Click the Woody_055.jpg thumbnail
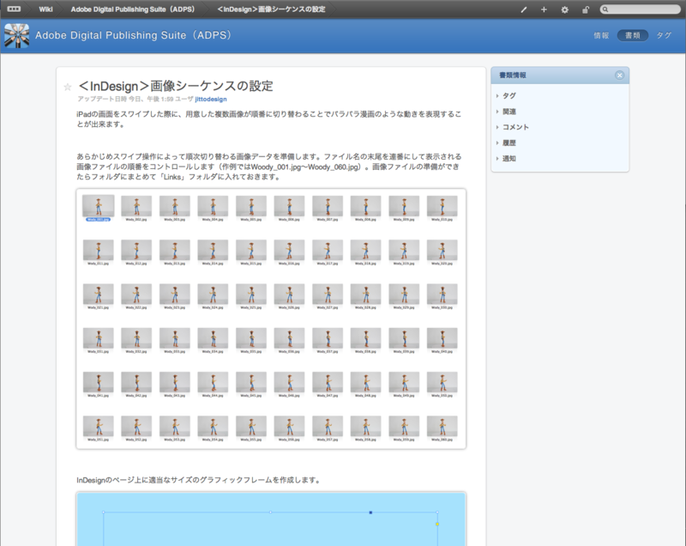Image resolution: width=686 pixels, height=546 pixels. [251, 426]
